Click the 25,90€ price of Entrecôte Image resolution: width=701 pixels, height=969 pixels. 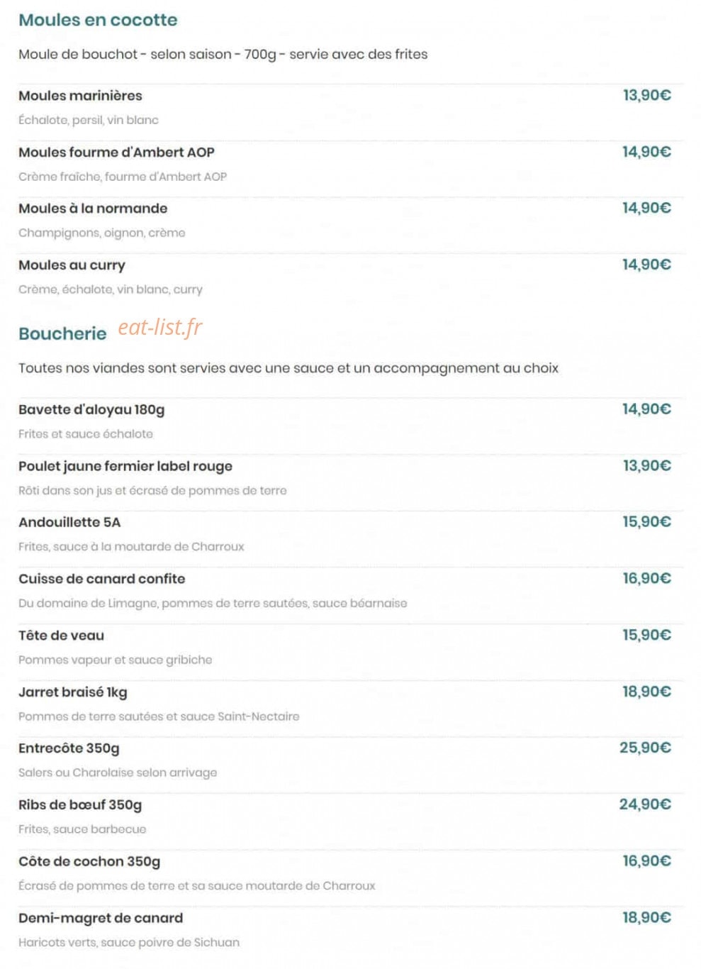pos(645,748)
